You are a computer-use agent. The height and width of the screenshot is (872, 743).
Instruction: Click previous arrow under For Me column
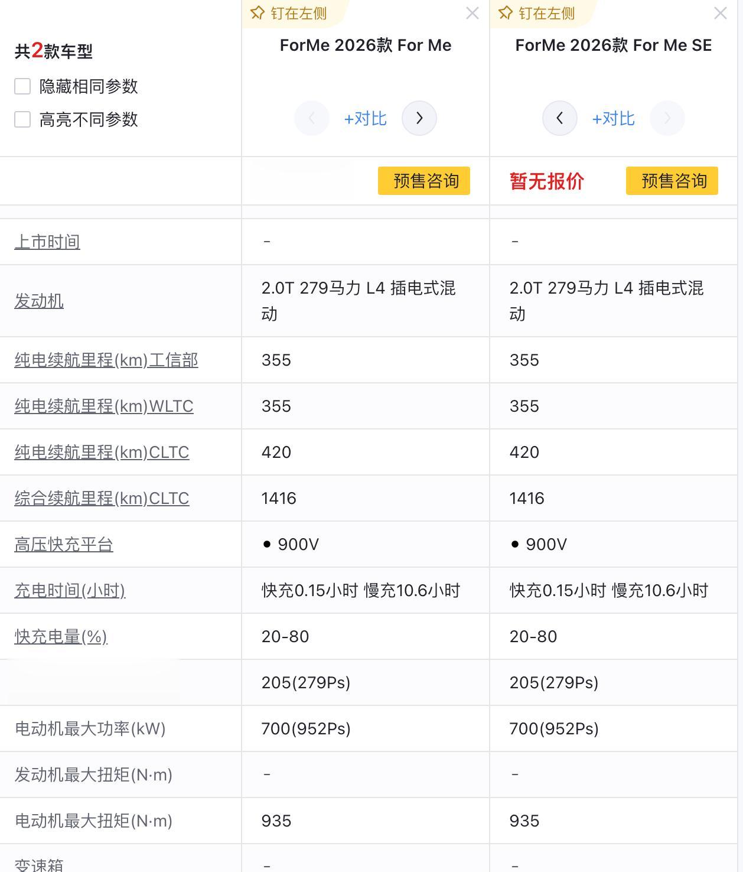point(312,118)
